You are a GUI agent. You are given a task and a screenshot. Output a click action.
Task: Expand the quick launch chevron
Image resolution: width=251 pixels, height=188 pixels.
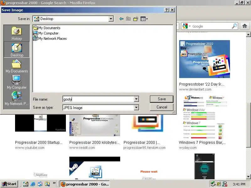(x=54, y=183)
